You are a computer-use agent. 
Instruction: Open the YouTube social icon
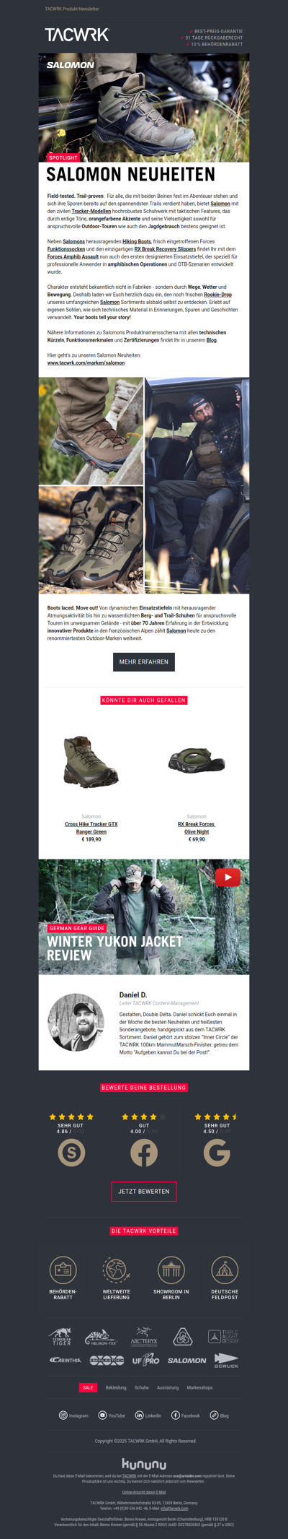coord(102,1415)
